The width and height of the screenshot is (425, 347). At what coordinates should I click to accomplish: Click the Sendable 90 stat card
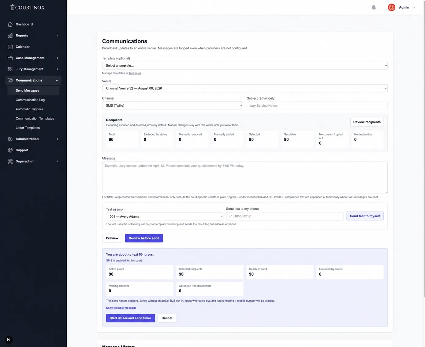click(297, 139)
